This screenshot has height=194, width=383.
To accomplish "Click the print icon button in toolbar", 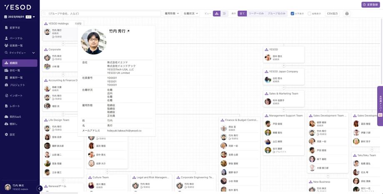I will [x=347, y=14].
